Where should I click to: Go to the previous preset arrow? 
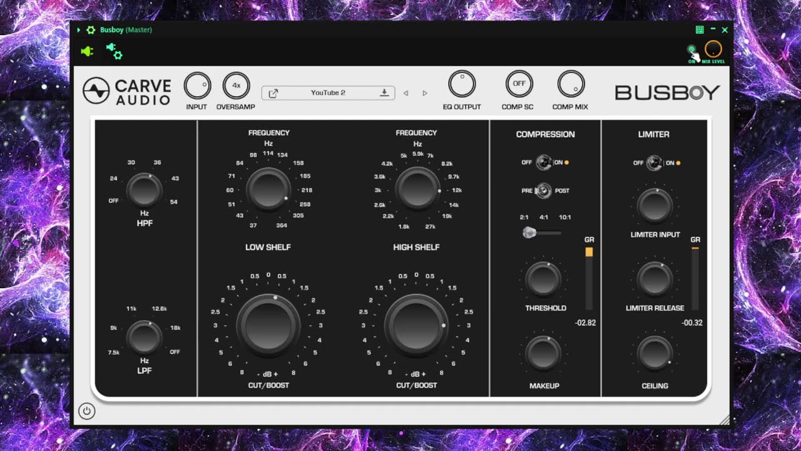[x=406, y=93]
